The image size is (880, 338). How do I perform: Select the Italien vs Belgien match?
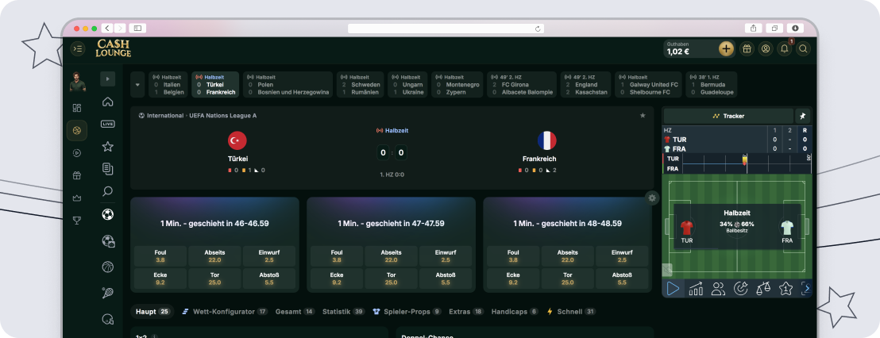pos(168,85)
